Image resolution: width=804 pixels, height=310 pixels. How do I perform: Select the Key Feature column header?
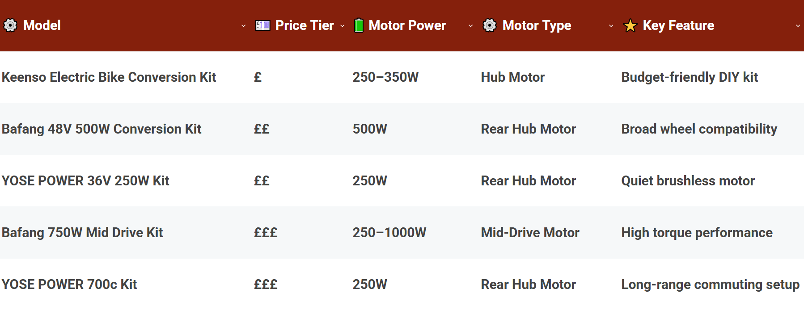pyautogui.click(x=678, y=25)
